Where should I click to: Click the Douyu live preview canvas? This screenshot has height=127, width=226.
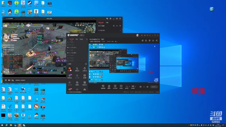click(124, 63)
